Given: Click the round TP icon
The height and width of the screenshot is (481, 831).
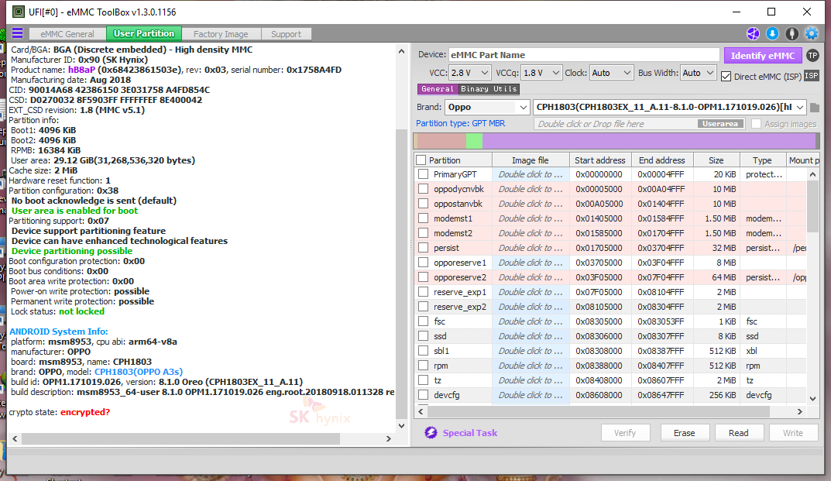Looking at the screenshot, I should coord(812,55).
